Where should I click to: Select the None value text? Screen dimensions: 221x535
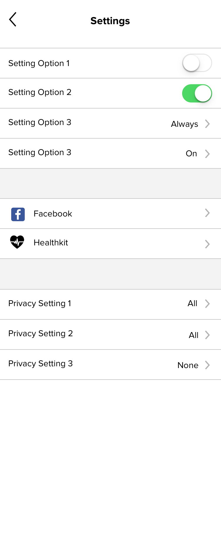tap(188, 365)
